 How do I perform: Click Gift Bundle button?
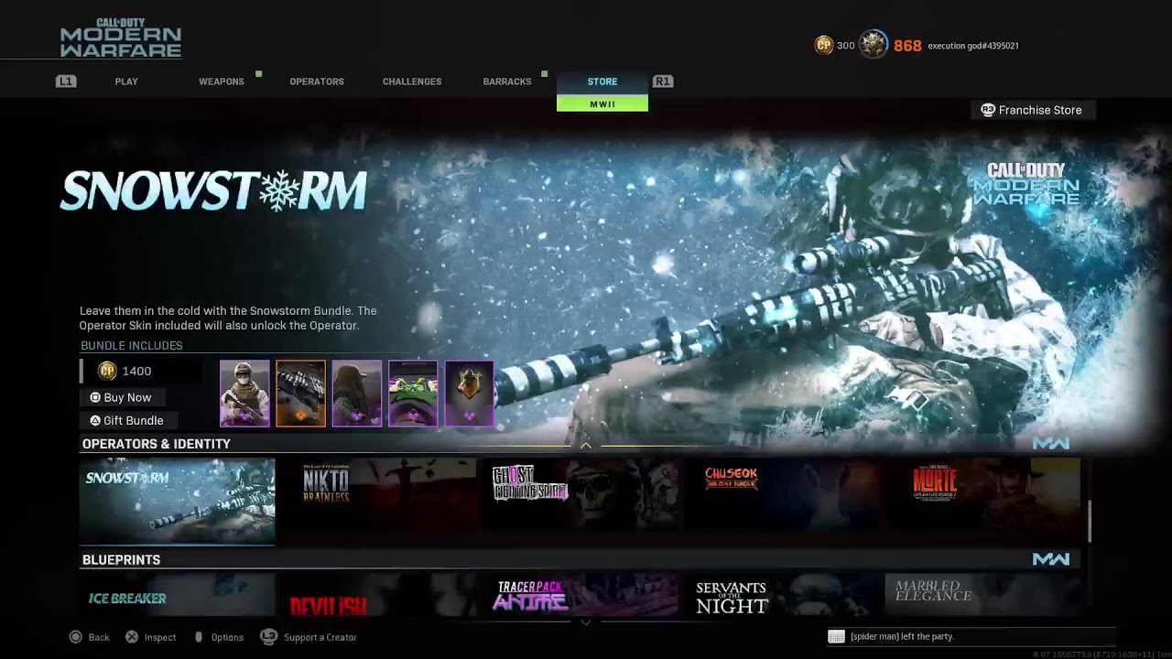coord(127,420)
